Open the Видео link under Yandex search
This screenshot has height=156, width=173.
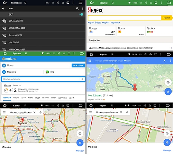pos(98,22)
